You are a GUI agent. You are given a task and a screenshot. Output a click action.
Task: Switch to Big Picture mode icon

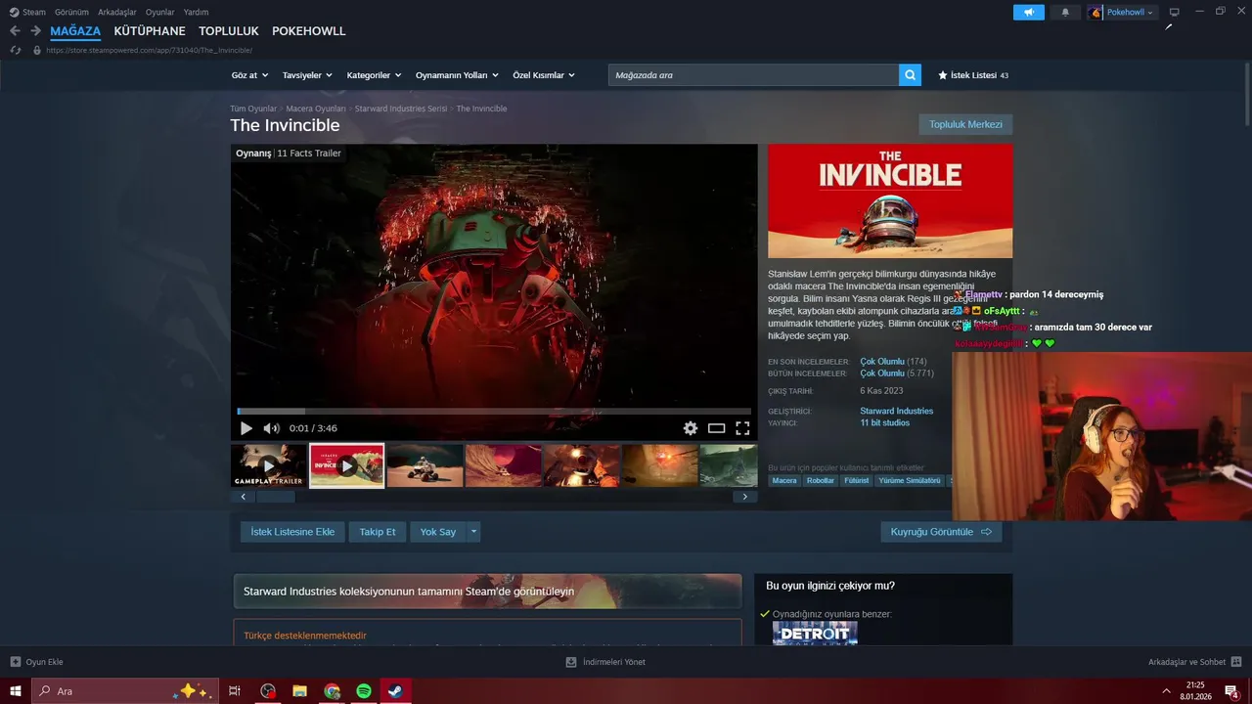pos(1175,12)
